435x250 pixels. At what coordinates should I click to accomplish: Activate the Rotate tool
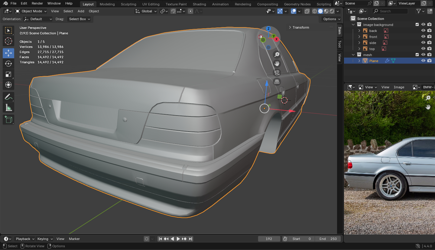point(8,64)
